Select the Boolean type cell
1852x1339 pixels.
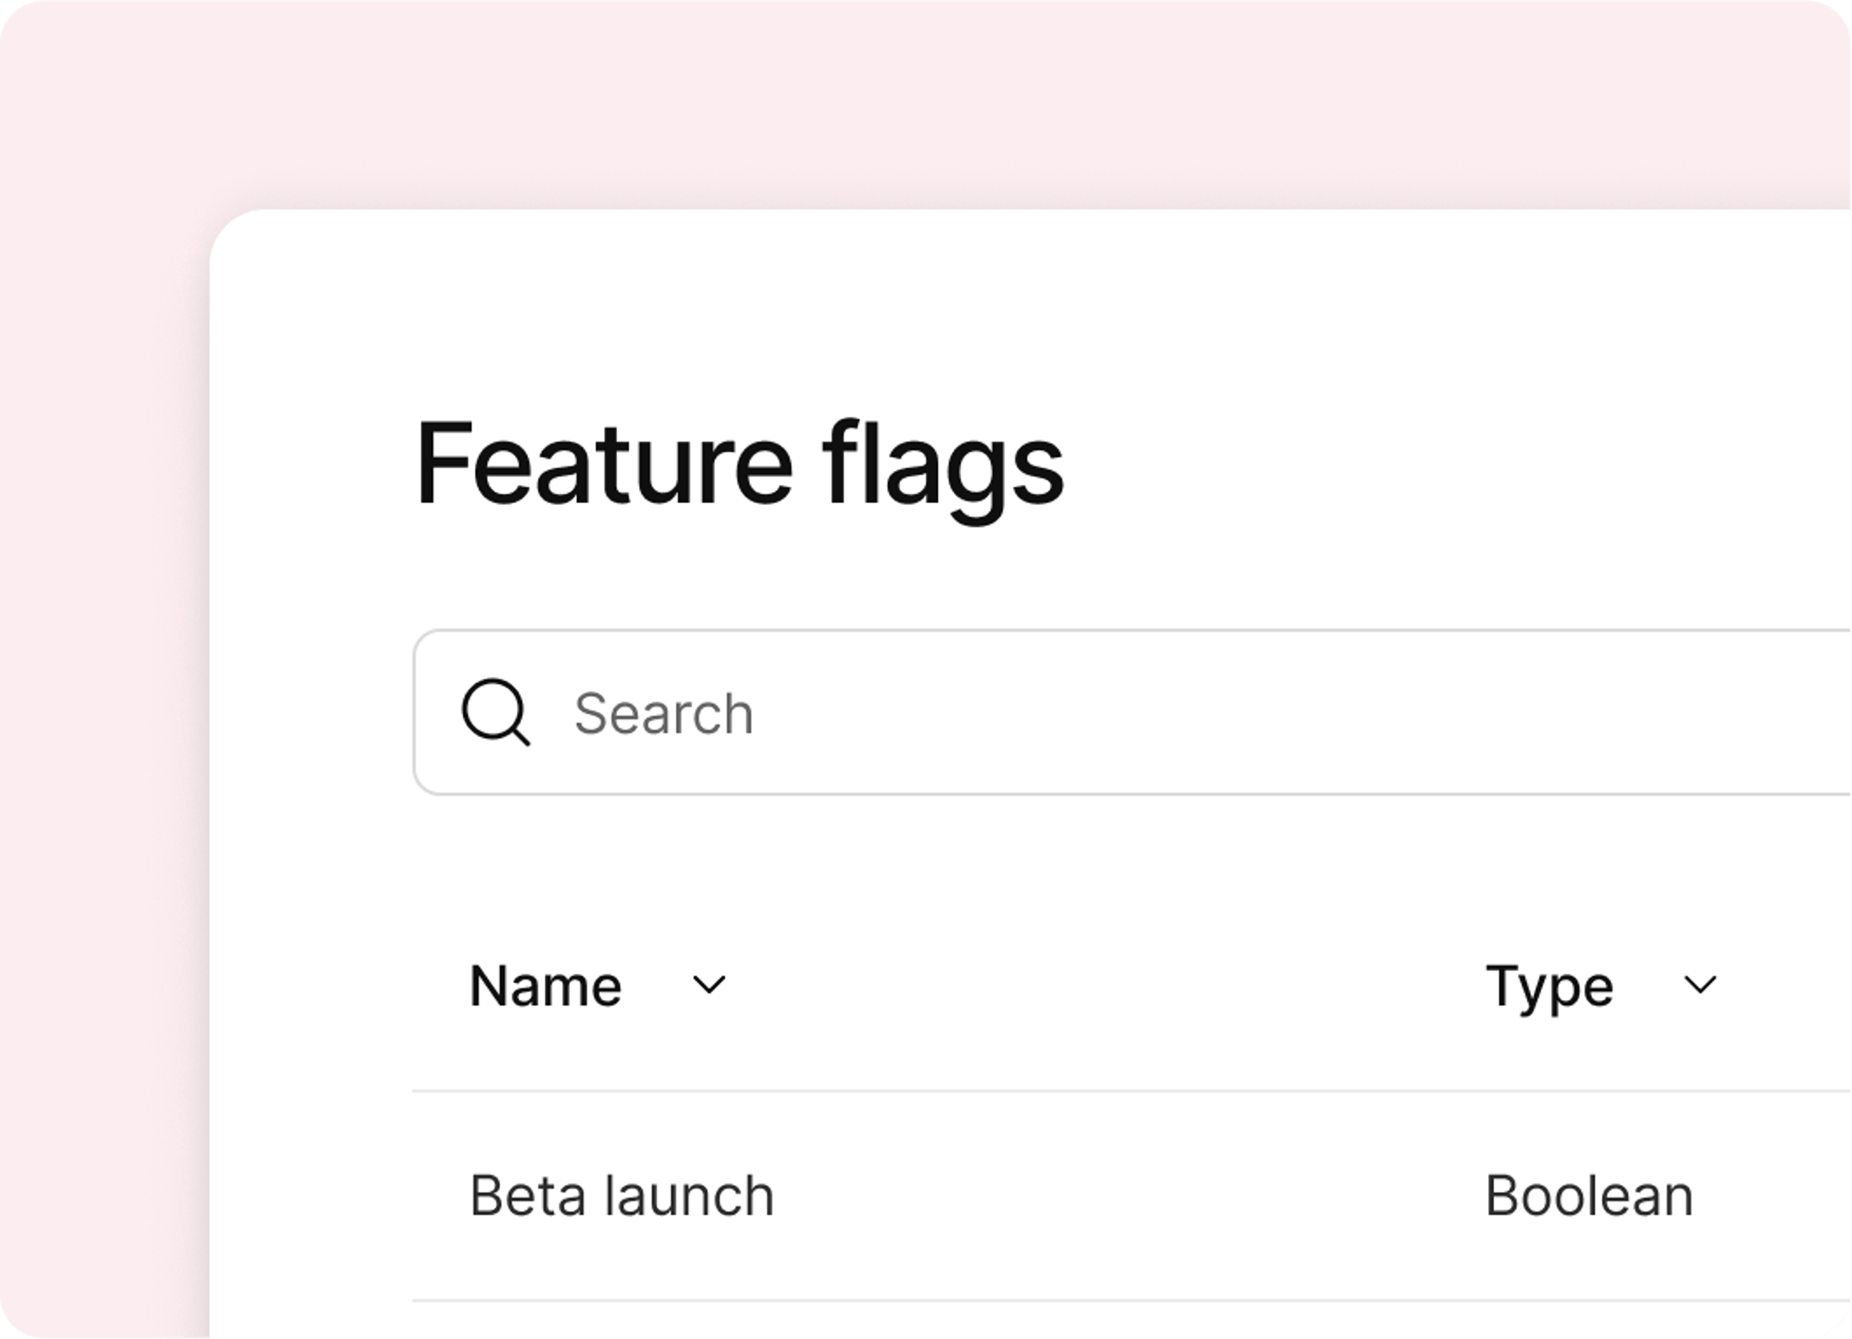point(1589,1196)
